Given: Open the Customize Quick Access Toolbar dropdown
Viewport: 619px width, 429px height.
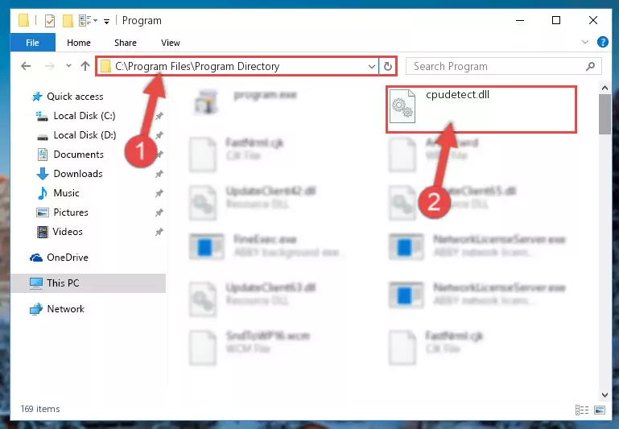Looking at the screenshot, I should (x=106, y=21).
